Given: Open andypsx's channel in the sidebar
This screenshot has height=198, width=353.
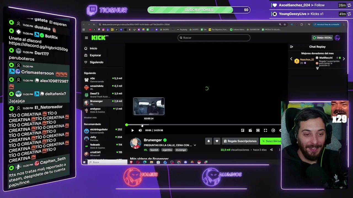Looking at the screenshot, I should 103,110.
